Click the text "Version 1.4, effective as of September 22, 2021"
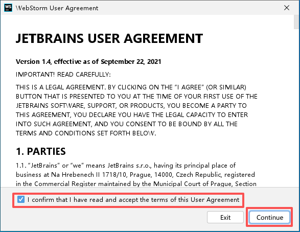300x232 pixels. [88, 62]
